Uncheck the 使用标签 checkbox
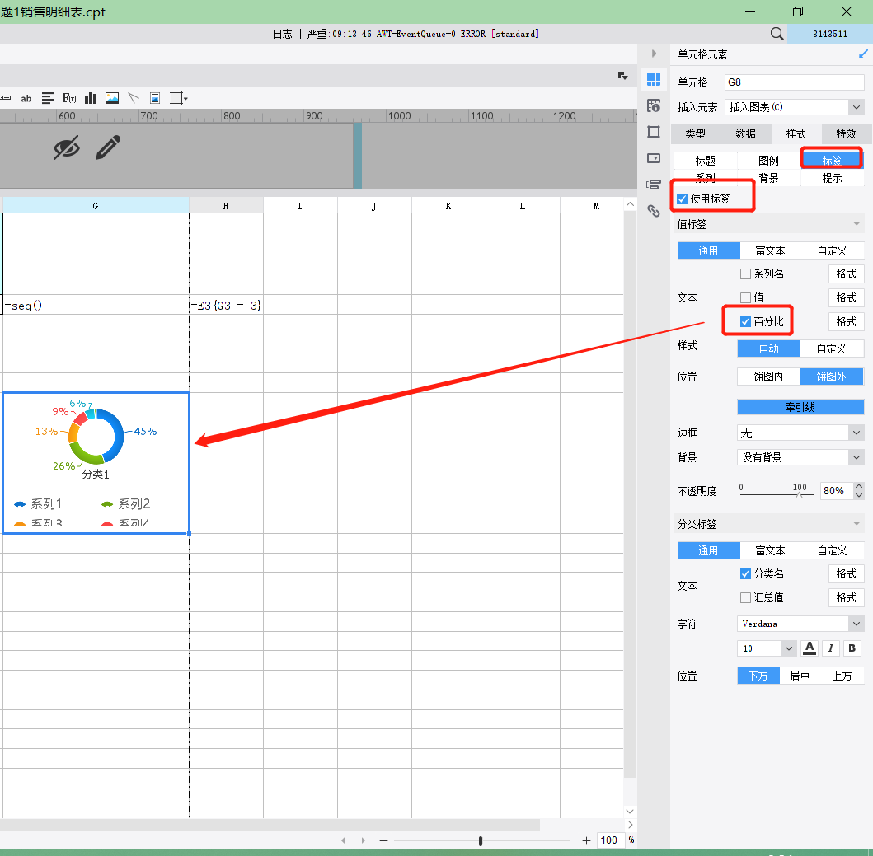Screen dimensions: 873x856 683,199
